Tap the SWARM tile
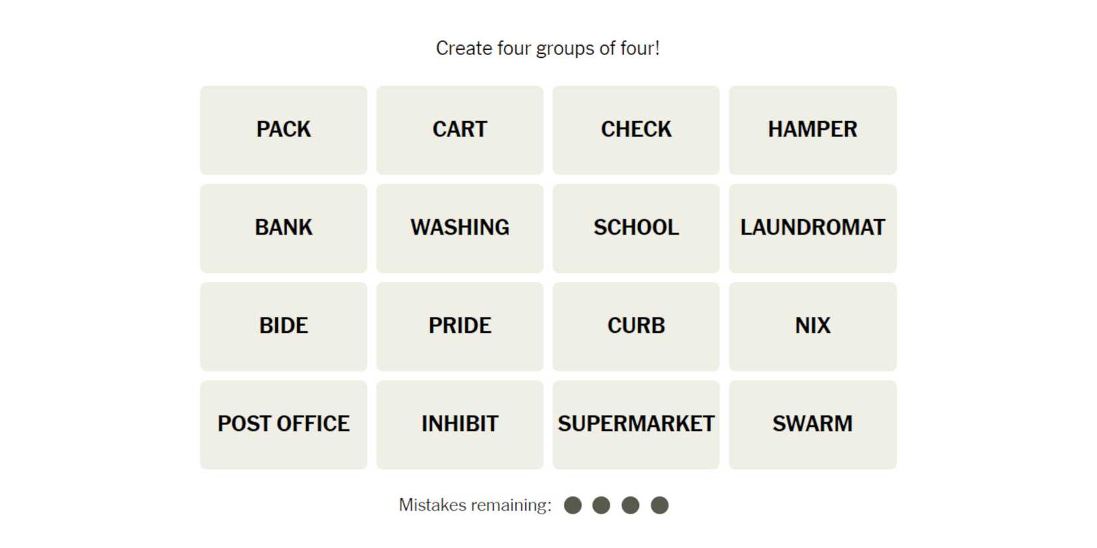Viewport: 1097px width, 548px height. click(x=812, y=424)
